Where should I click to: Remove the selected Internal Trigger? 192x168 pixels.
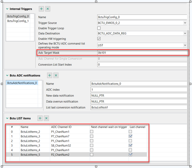tap(48, 9)
